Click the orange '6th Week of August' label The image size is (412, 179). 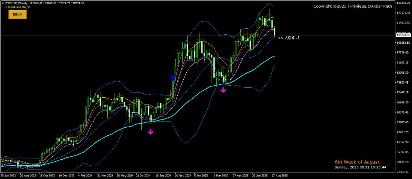(357, 162)
